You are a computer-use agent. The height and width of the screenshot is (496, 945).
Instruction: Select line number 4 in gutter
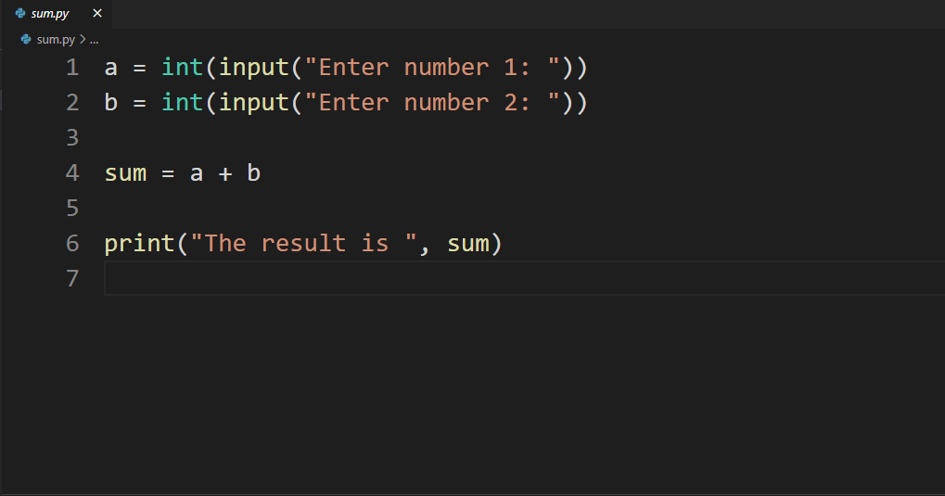[x=72, y=173]
